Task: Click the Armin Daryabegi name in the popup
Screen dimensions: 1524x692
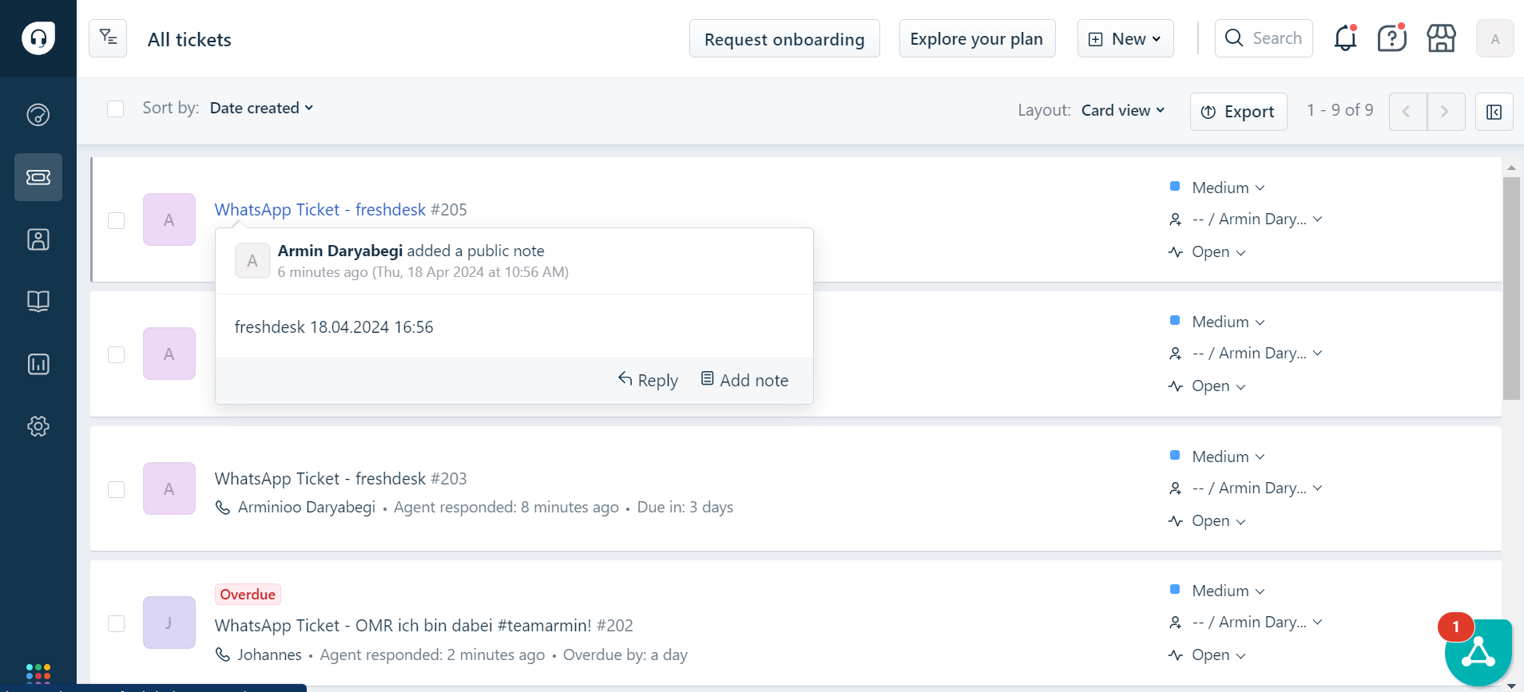Action: 340,251
